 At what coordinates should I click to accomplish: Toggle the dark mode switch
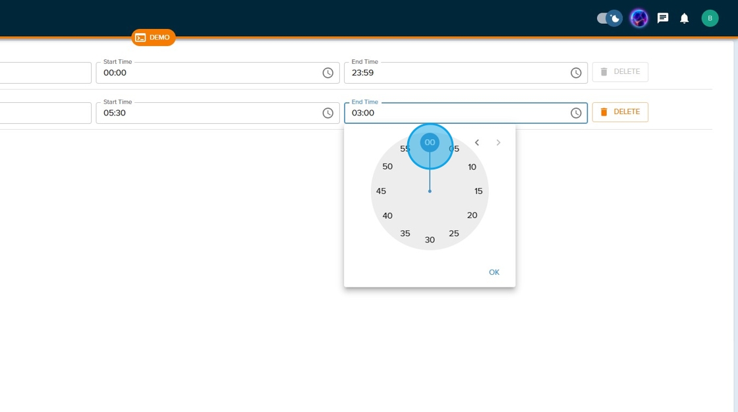coord(609,18)
